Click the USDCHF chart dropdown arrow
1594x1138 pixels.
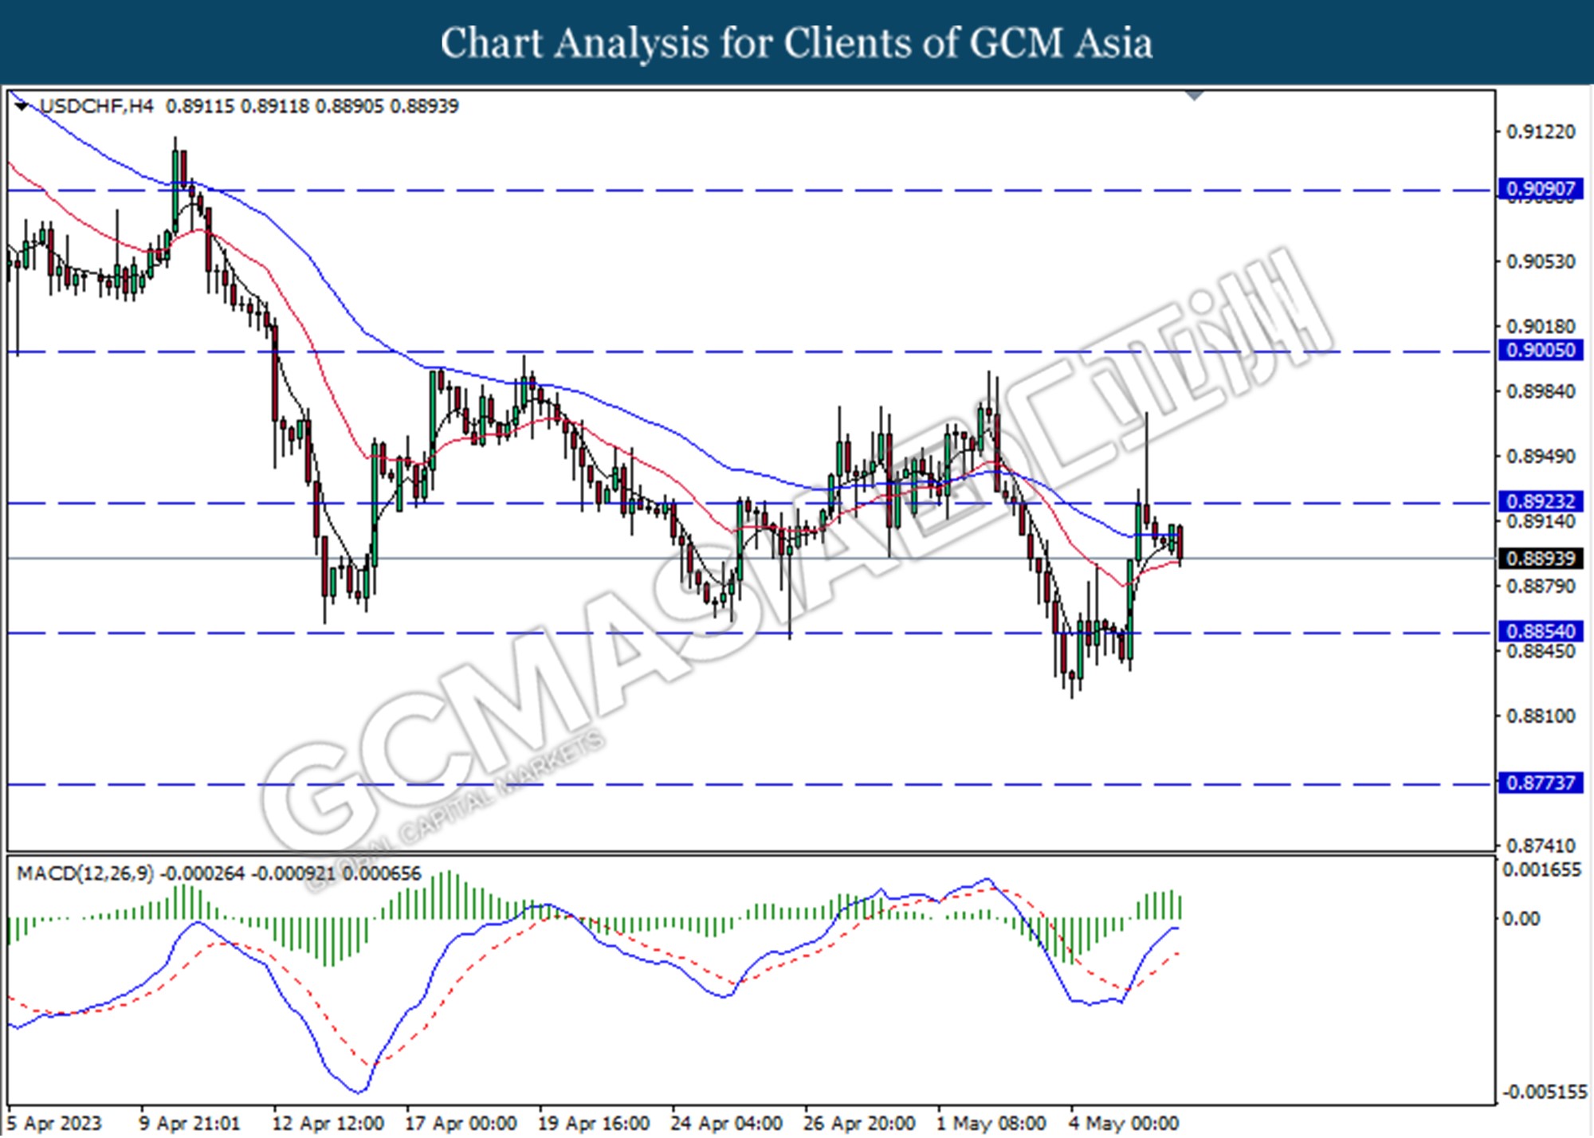[22, 105]
